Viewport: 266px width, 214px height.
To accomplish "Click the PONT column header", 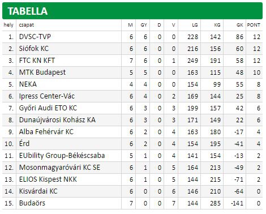I will [254, 25].
